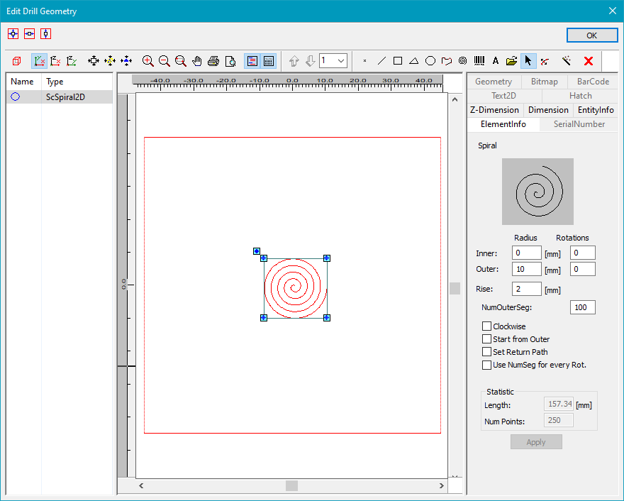Click the red X delete icon
624x501 pixels.
point(588,61)
